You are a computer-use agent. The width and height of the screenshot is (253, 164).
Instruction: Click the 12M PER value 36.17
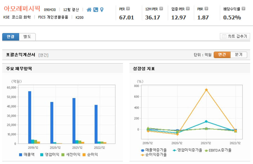153,18
